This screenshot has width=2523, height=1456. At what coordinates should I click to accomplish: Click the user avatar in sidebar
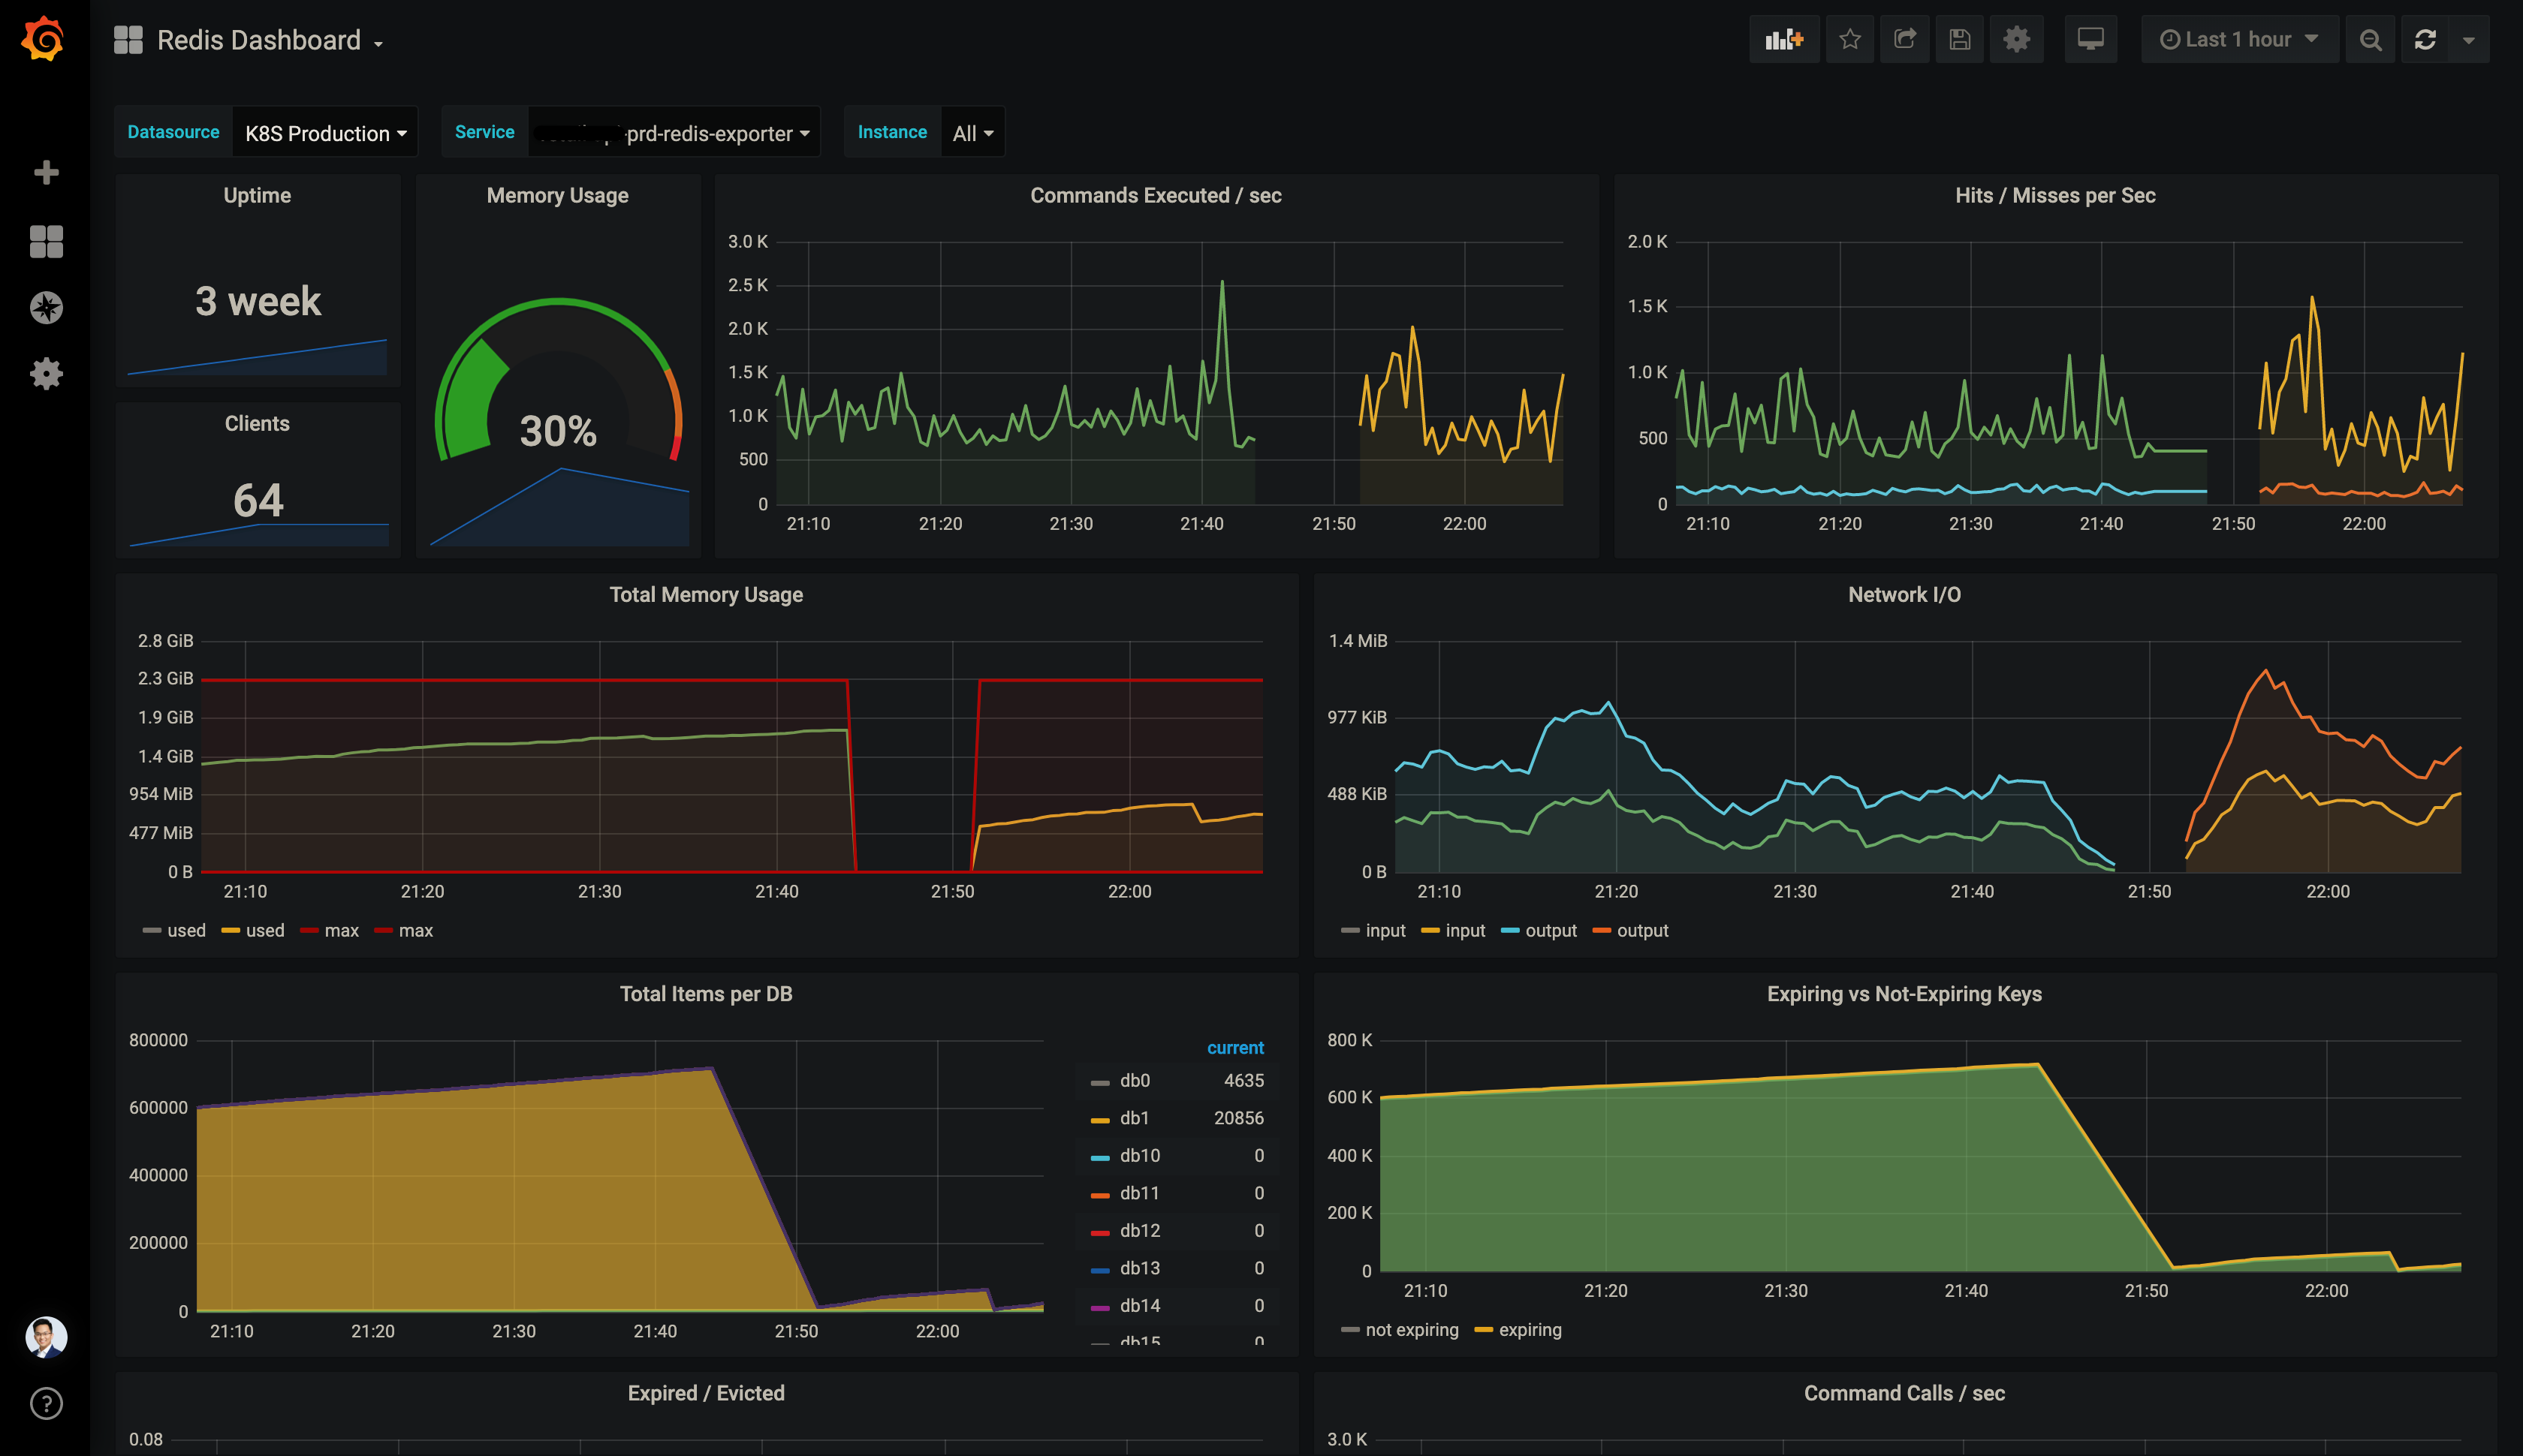[46, 1337]
